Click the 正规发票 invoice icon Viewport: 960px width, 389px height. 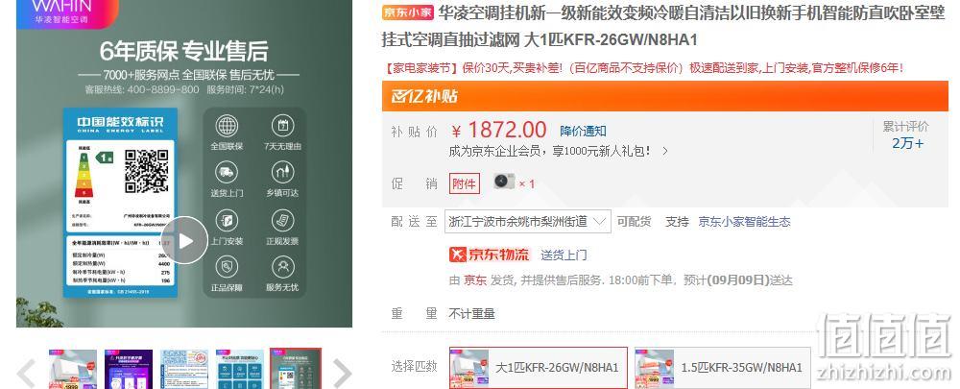(282, 220)
